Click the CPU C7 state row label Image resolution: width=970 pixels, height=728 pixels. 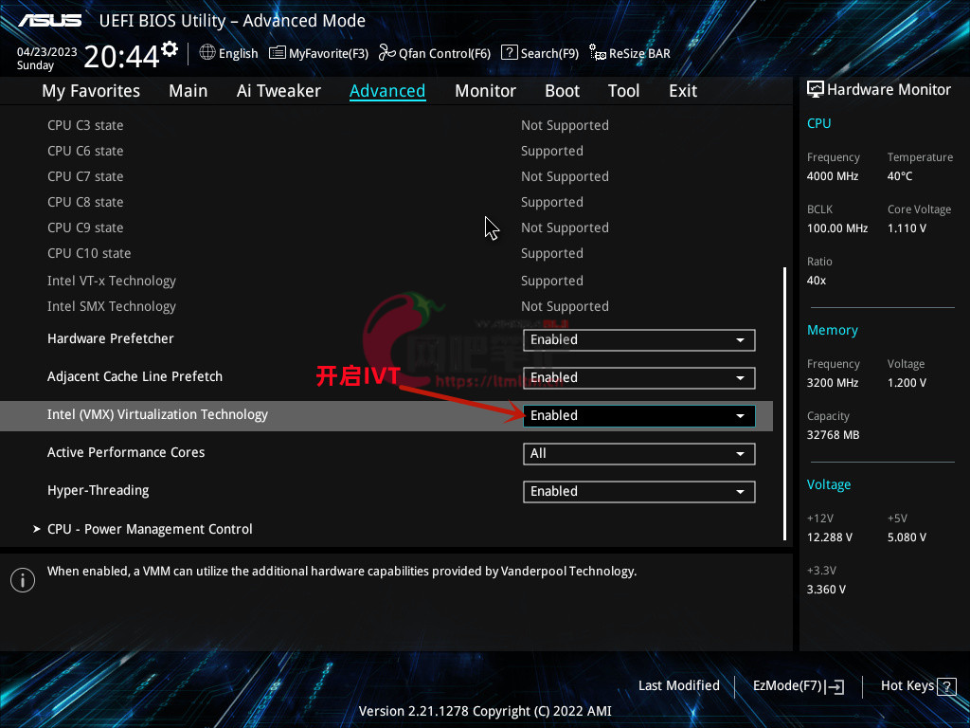tap(85, 176)
